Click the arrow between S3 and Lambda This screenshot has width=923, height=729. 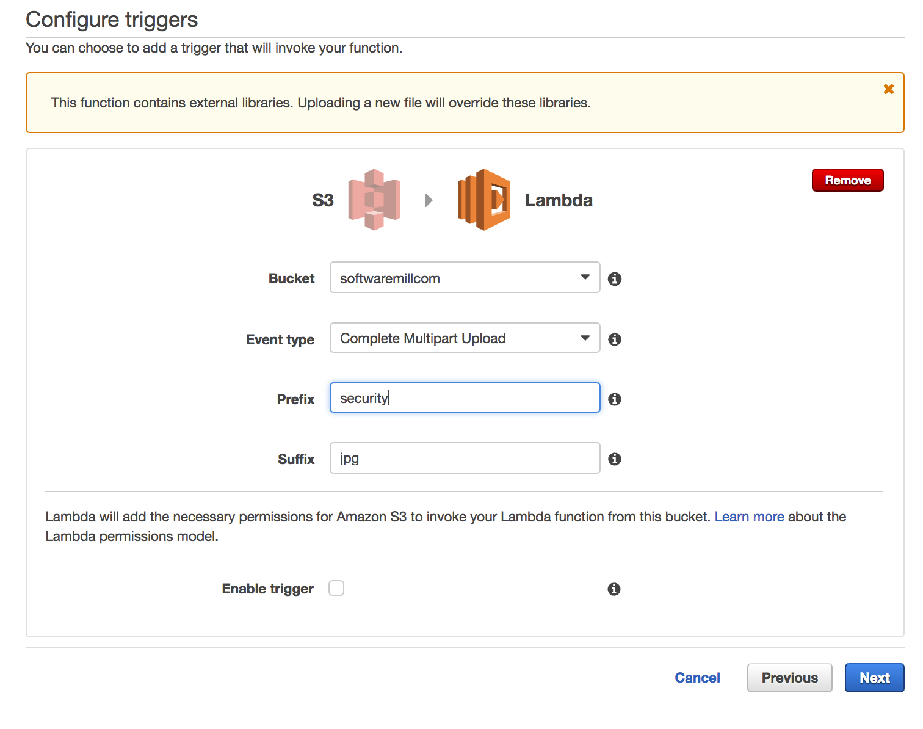[429, 199]
